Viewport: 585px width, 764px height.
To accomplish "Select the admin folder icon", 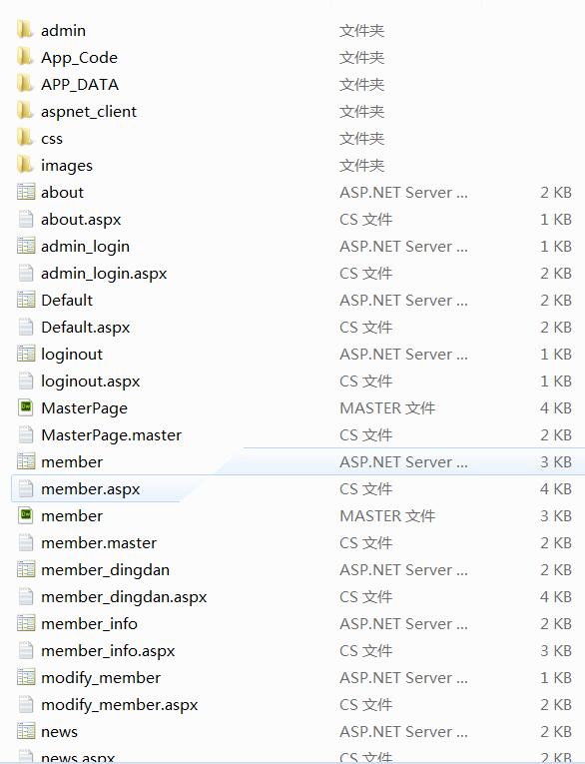I will (25, 29).
